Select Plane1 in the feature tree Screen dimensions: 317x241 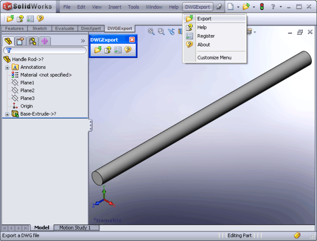[23, 82]
